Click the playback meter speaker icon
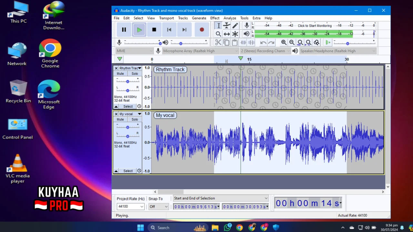Image resolution: width=413 pixels, height=232 pixels. tap(247, 34)
